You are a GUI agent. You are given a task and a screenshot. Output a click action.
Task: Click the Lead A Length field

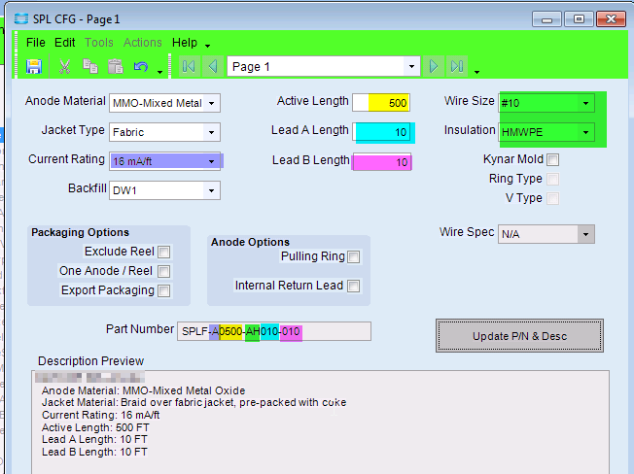pos(381,132)
